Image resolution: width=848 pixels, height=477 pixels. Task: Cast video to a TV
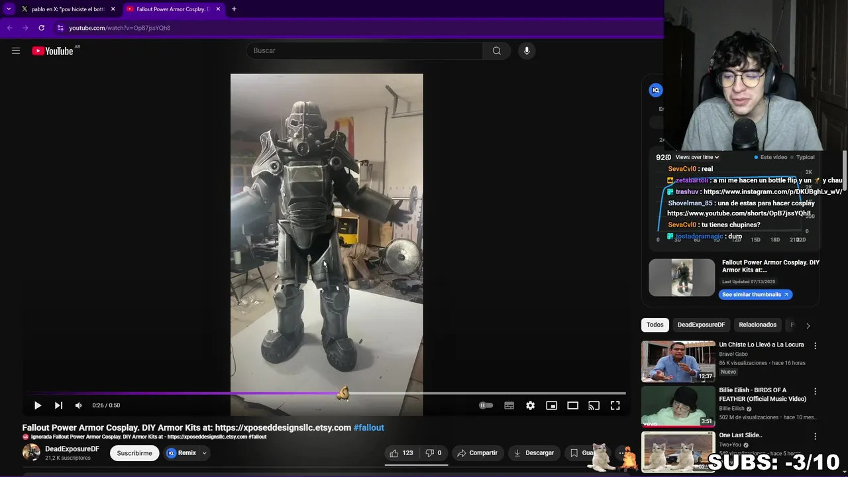594,405
